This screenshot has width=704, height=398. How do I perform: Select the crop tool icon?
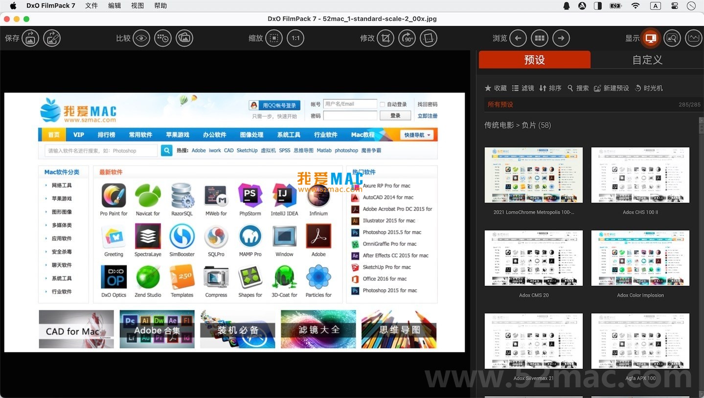point(386,38)
